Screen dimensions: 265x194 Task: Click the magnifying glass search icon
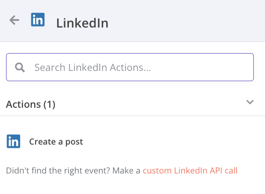click(20, 67)
